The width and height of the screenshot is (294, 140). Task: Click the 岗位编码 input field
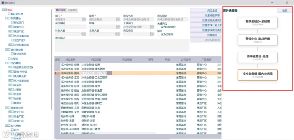pos(71,27)
